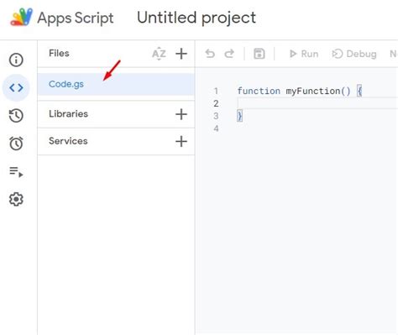Open the Triggers alarm clock icon
Image resolution: width=398 pixels, height=335 pixels.
(16, 144)
